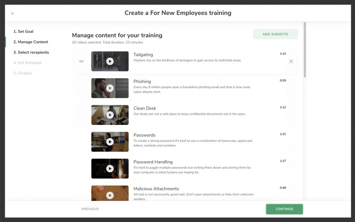Screen dimensions: 355x222
Task: Select the Tailgating video title
Action: tap(143, 54)
